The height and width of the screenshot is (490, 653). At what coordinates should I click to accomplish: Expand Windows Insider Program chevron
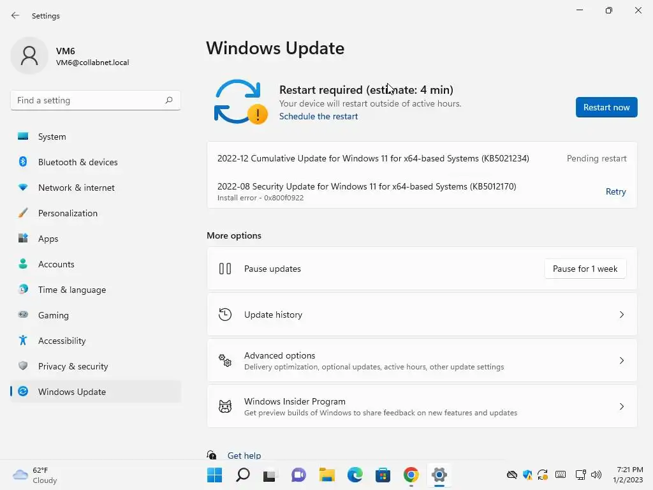pos(621,406)
